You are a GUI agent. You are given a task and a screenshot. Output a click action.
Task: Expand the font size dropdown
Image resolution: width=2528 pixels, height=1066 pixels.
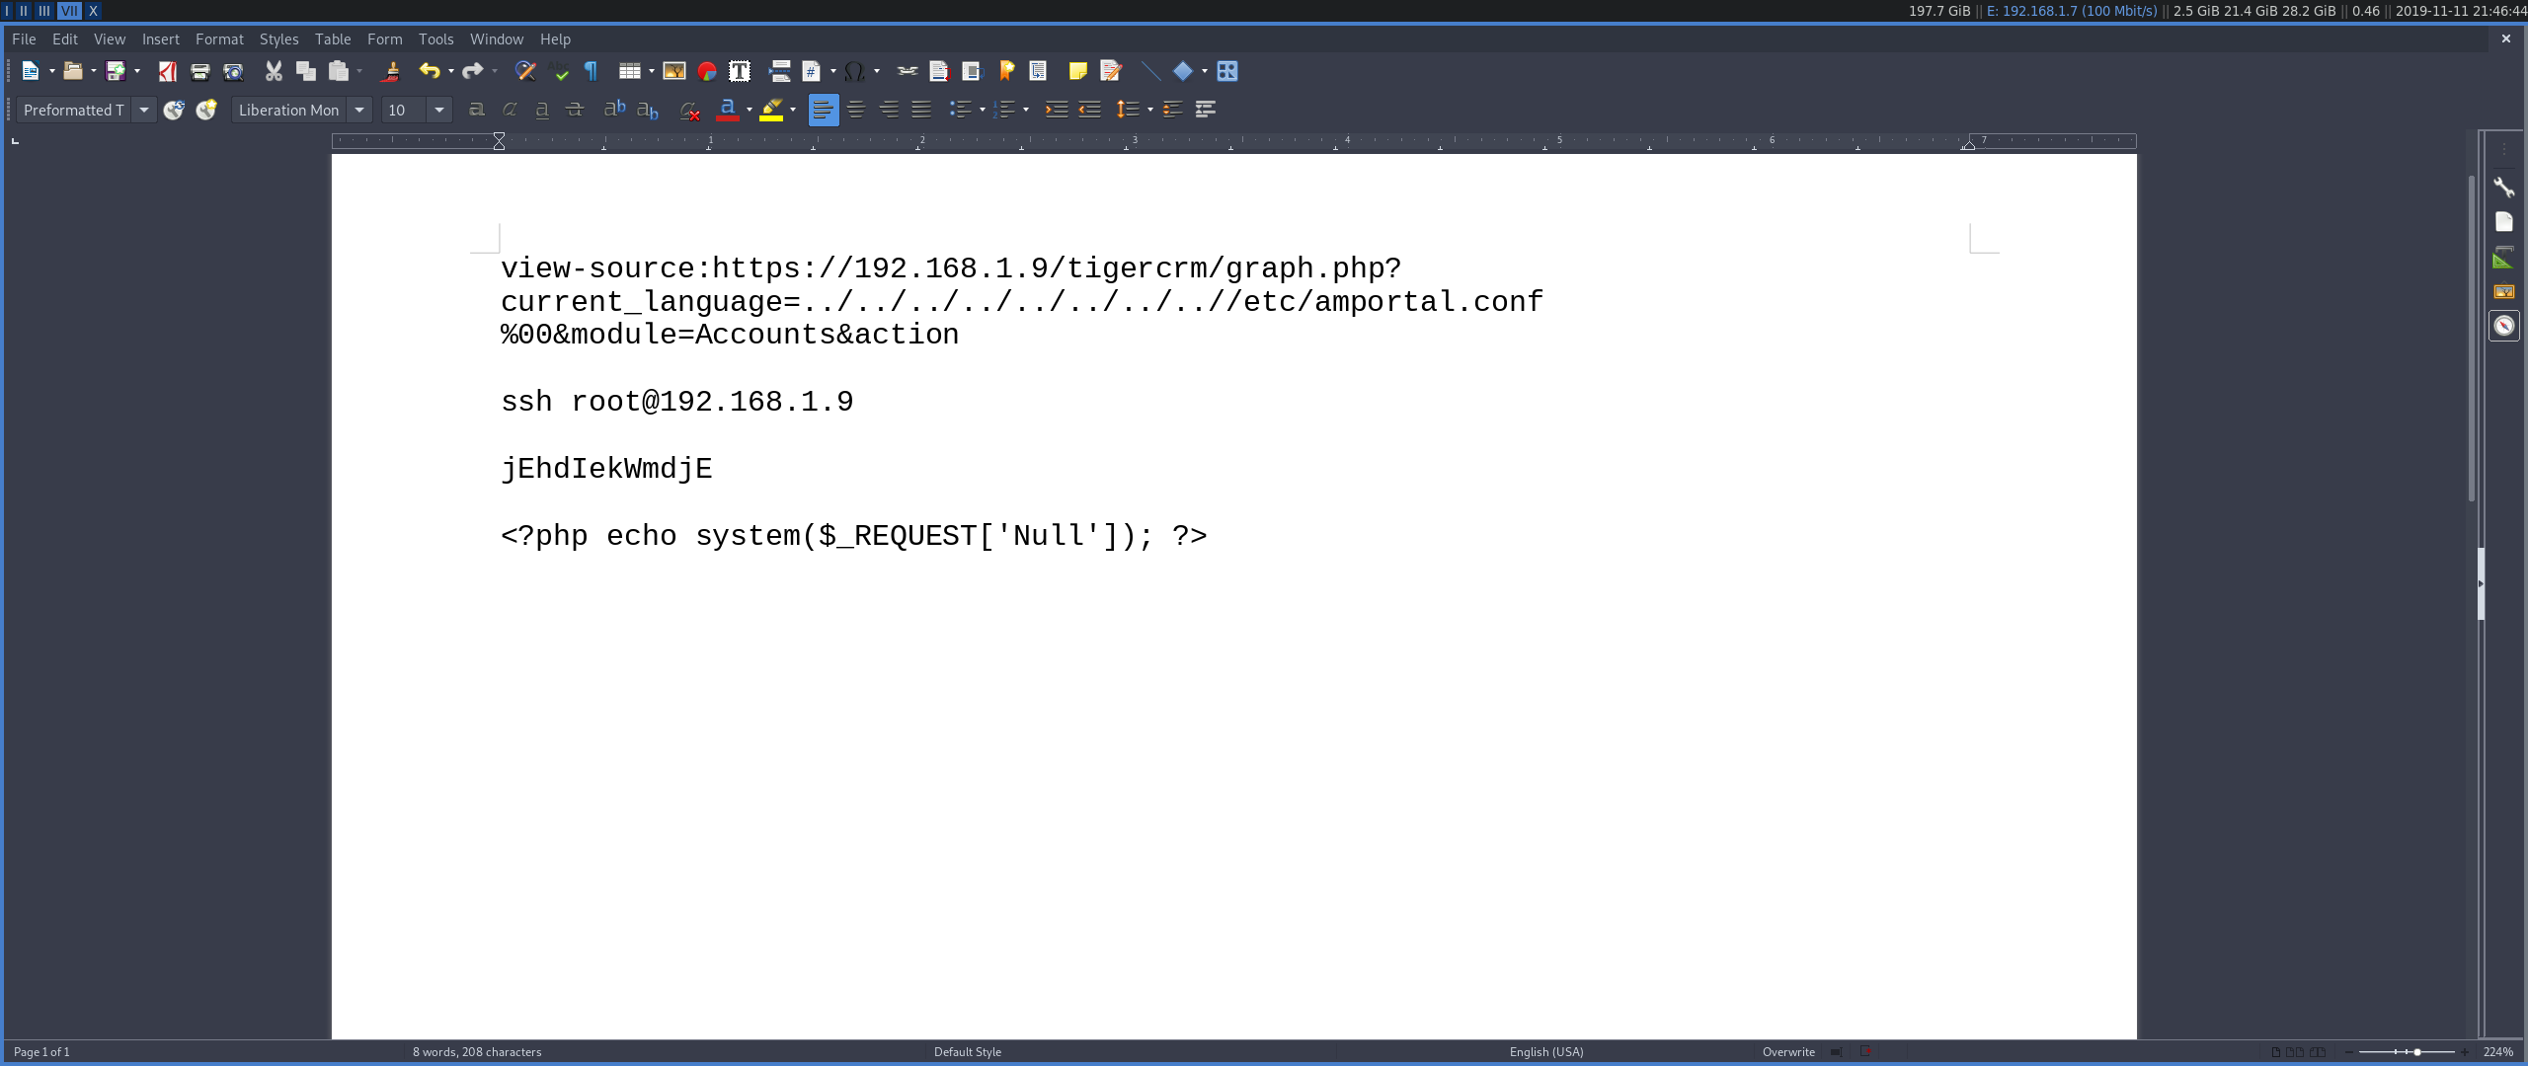point(439,110)
